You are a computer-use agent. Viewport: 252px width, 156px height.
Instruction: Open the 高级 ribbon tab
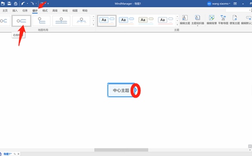click(x=55, y=11)
